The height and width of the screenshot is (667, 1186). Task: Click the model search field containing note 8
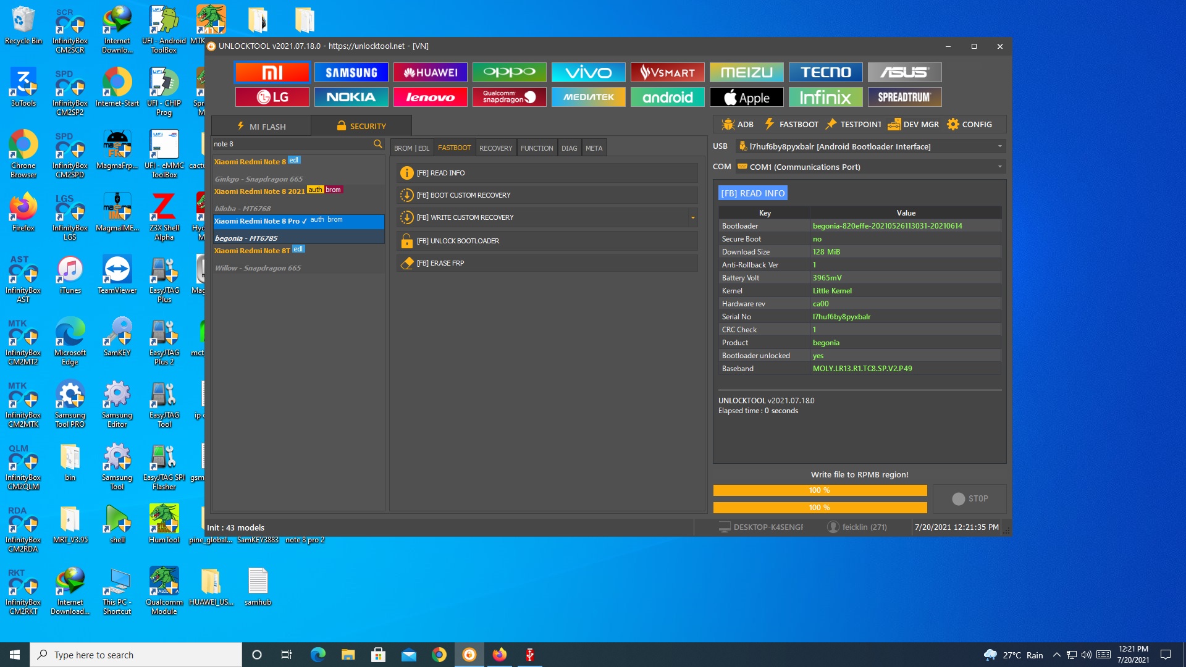[292, 144]
